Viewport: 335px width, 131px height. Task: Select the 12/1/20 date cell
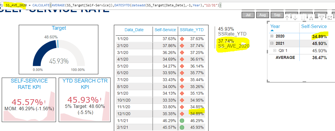click(x=123, y=114)
